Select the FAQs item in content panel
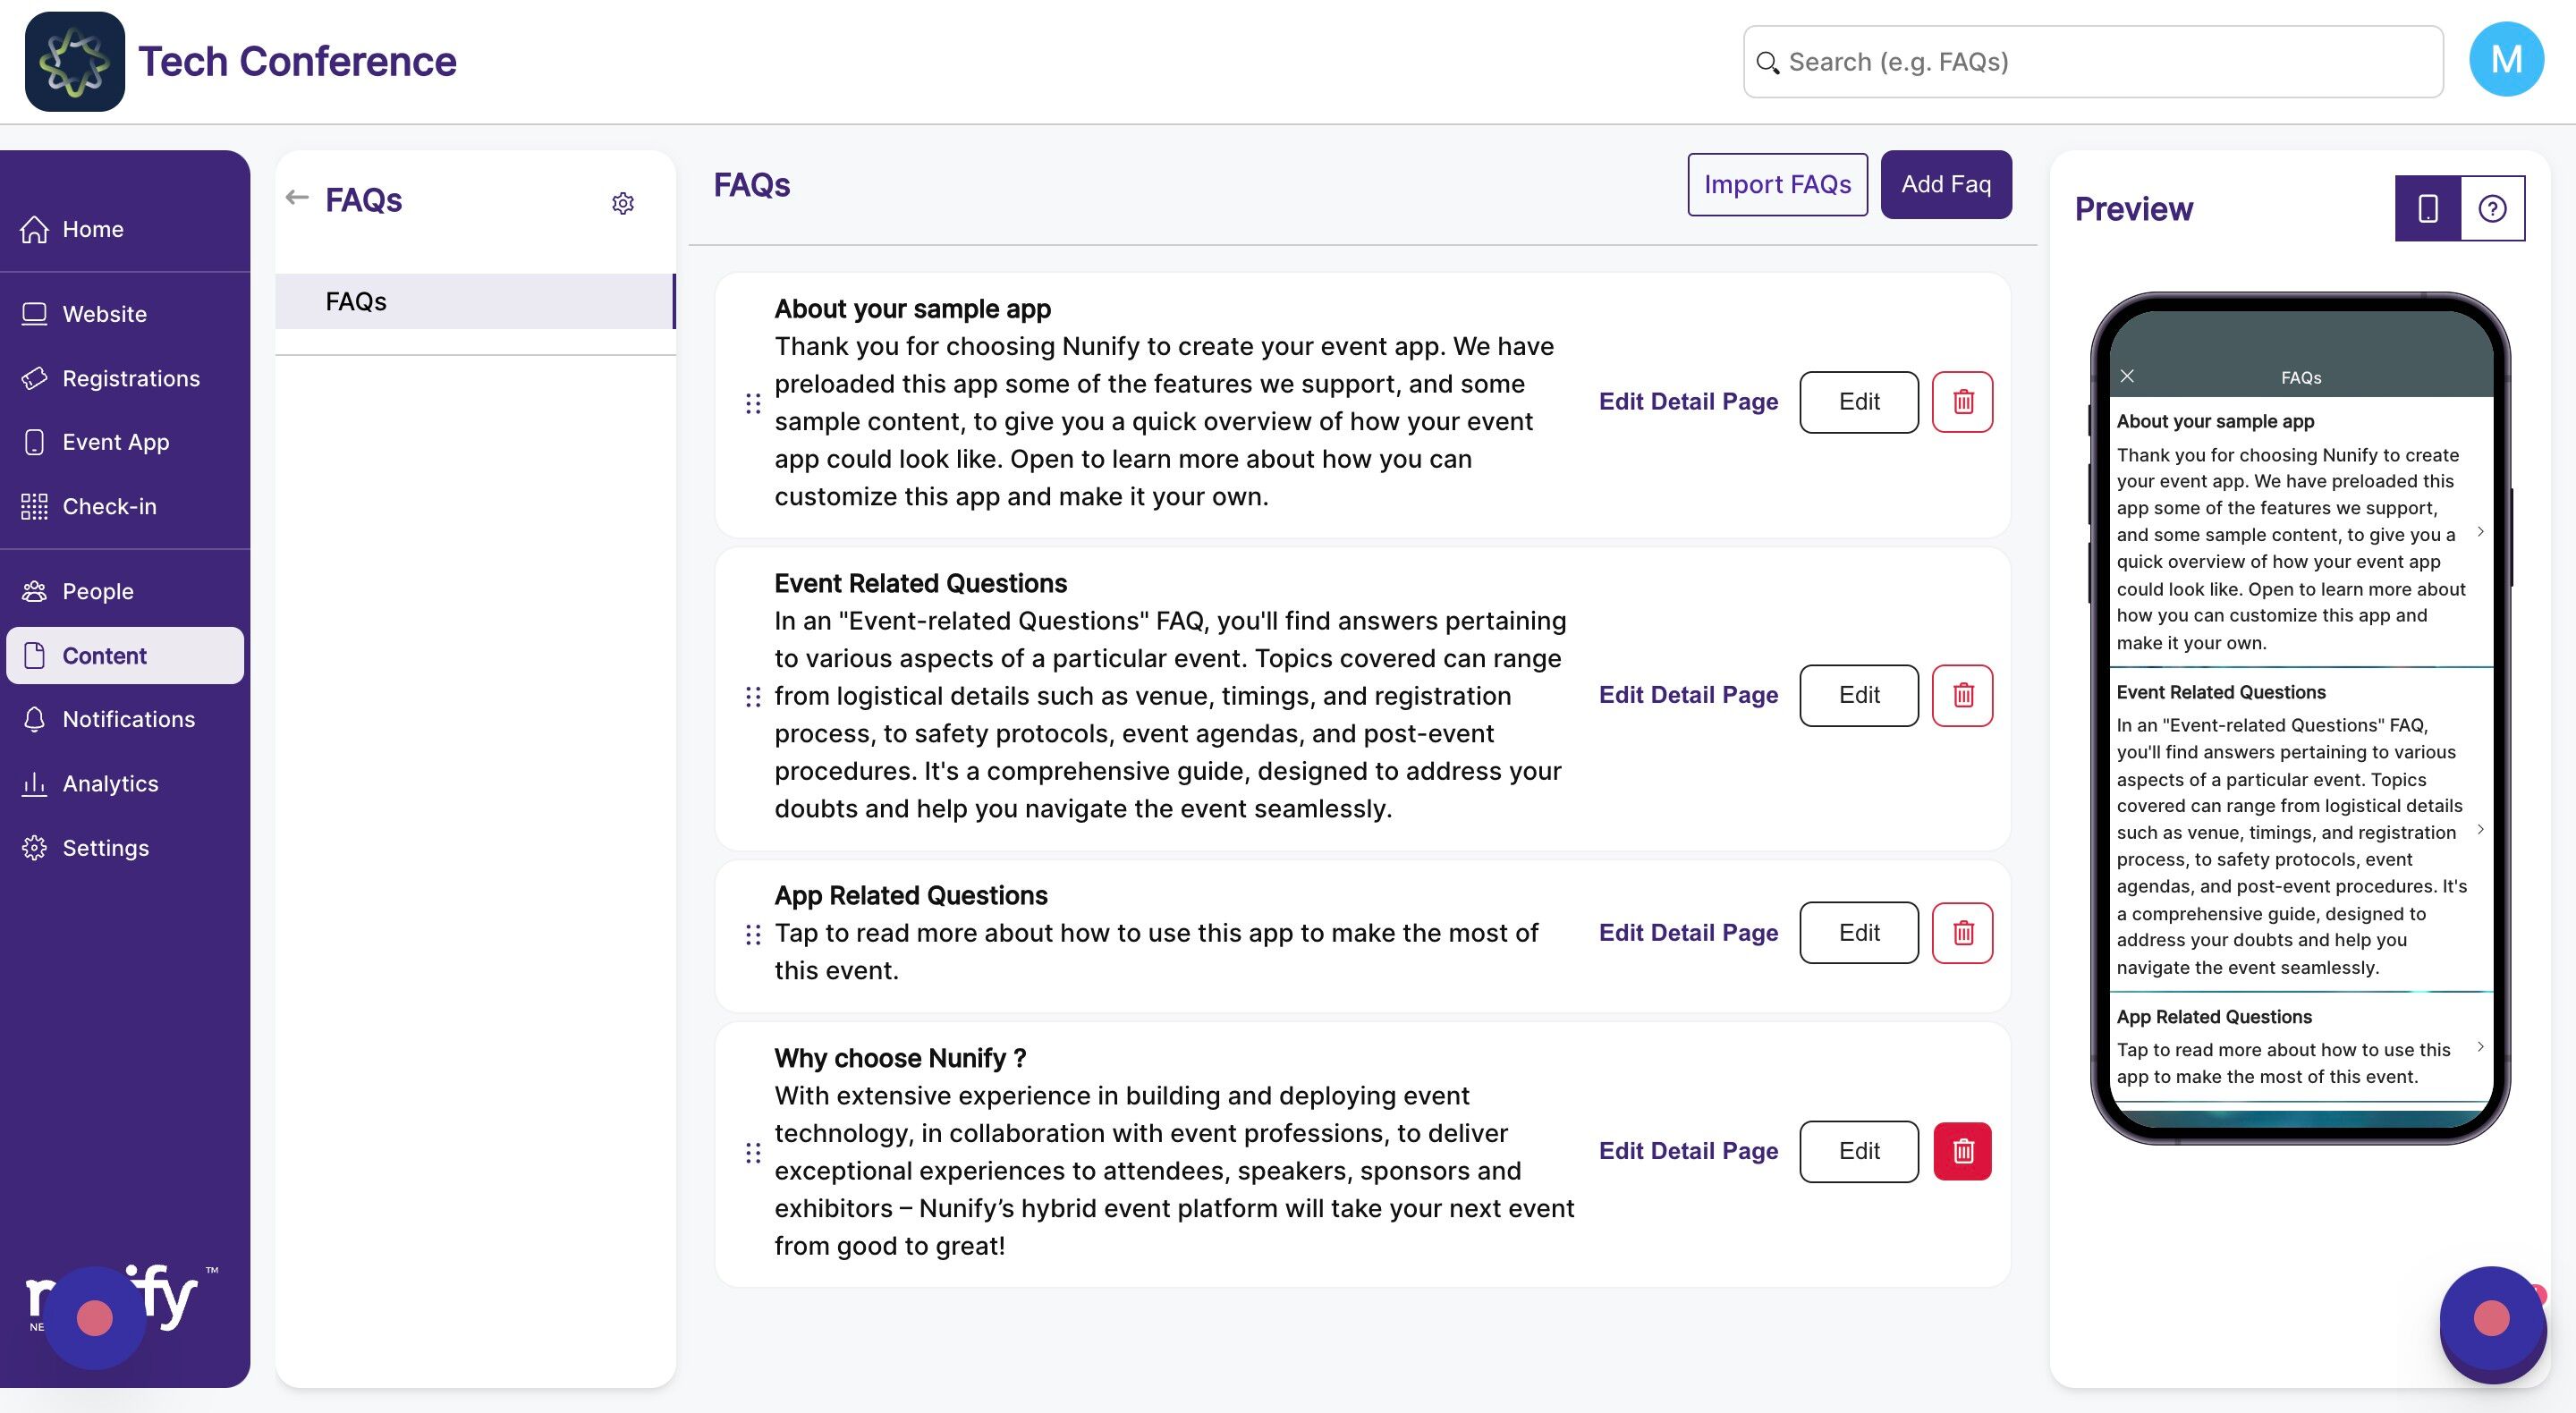The height and width of the screenshot is (1413, 2576). click(x=475, y=301)
